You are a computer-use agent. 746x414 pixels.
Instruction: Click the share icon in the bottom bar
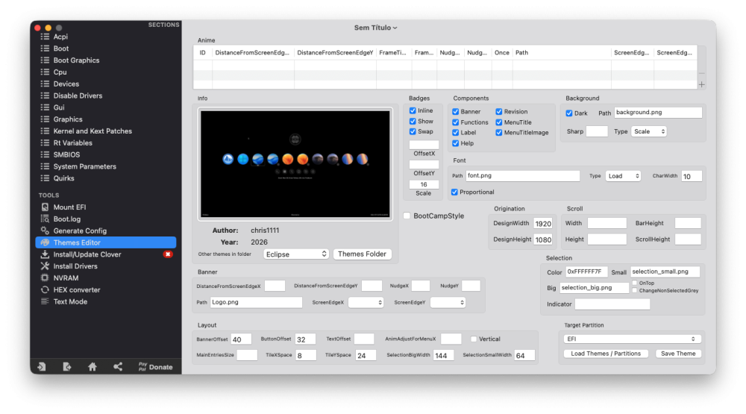118,366
